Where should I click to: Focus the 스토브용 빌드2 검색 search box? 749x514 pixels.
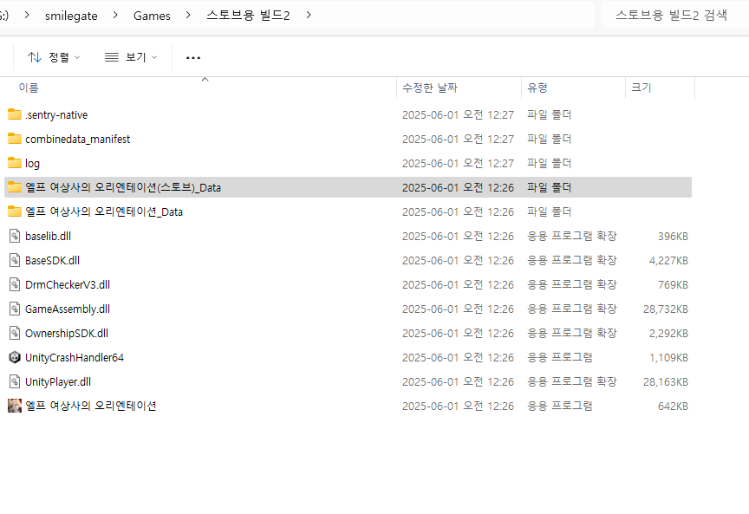[x=675, y=16]
